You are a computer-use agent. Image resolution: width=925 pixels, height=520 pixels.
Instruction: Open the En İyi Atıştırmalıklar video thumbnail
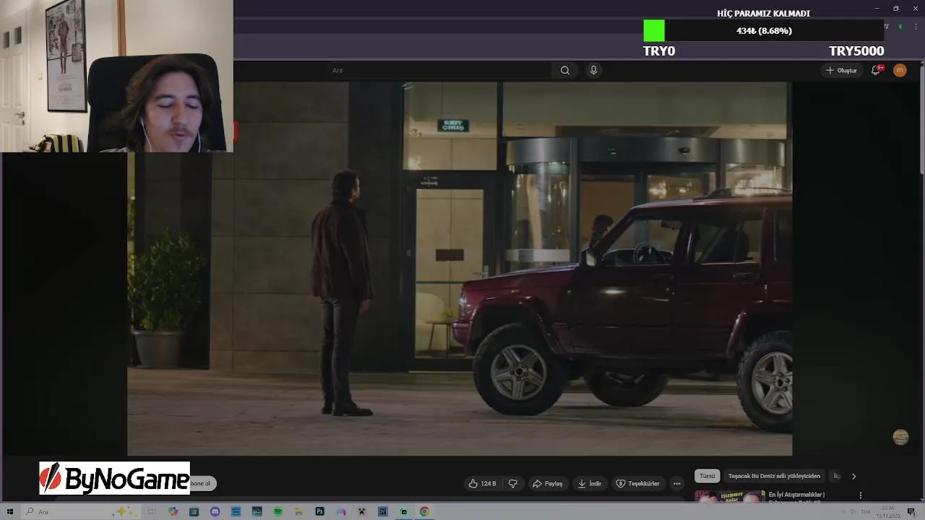pos(729,496)
